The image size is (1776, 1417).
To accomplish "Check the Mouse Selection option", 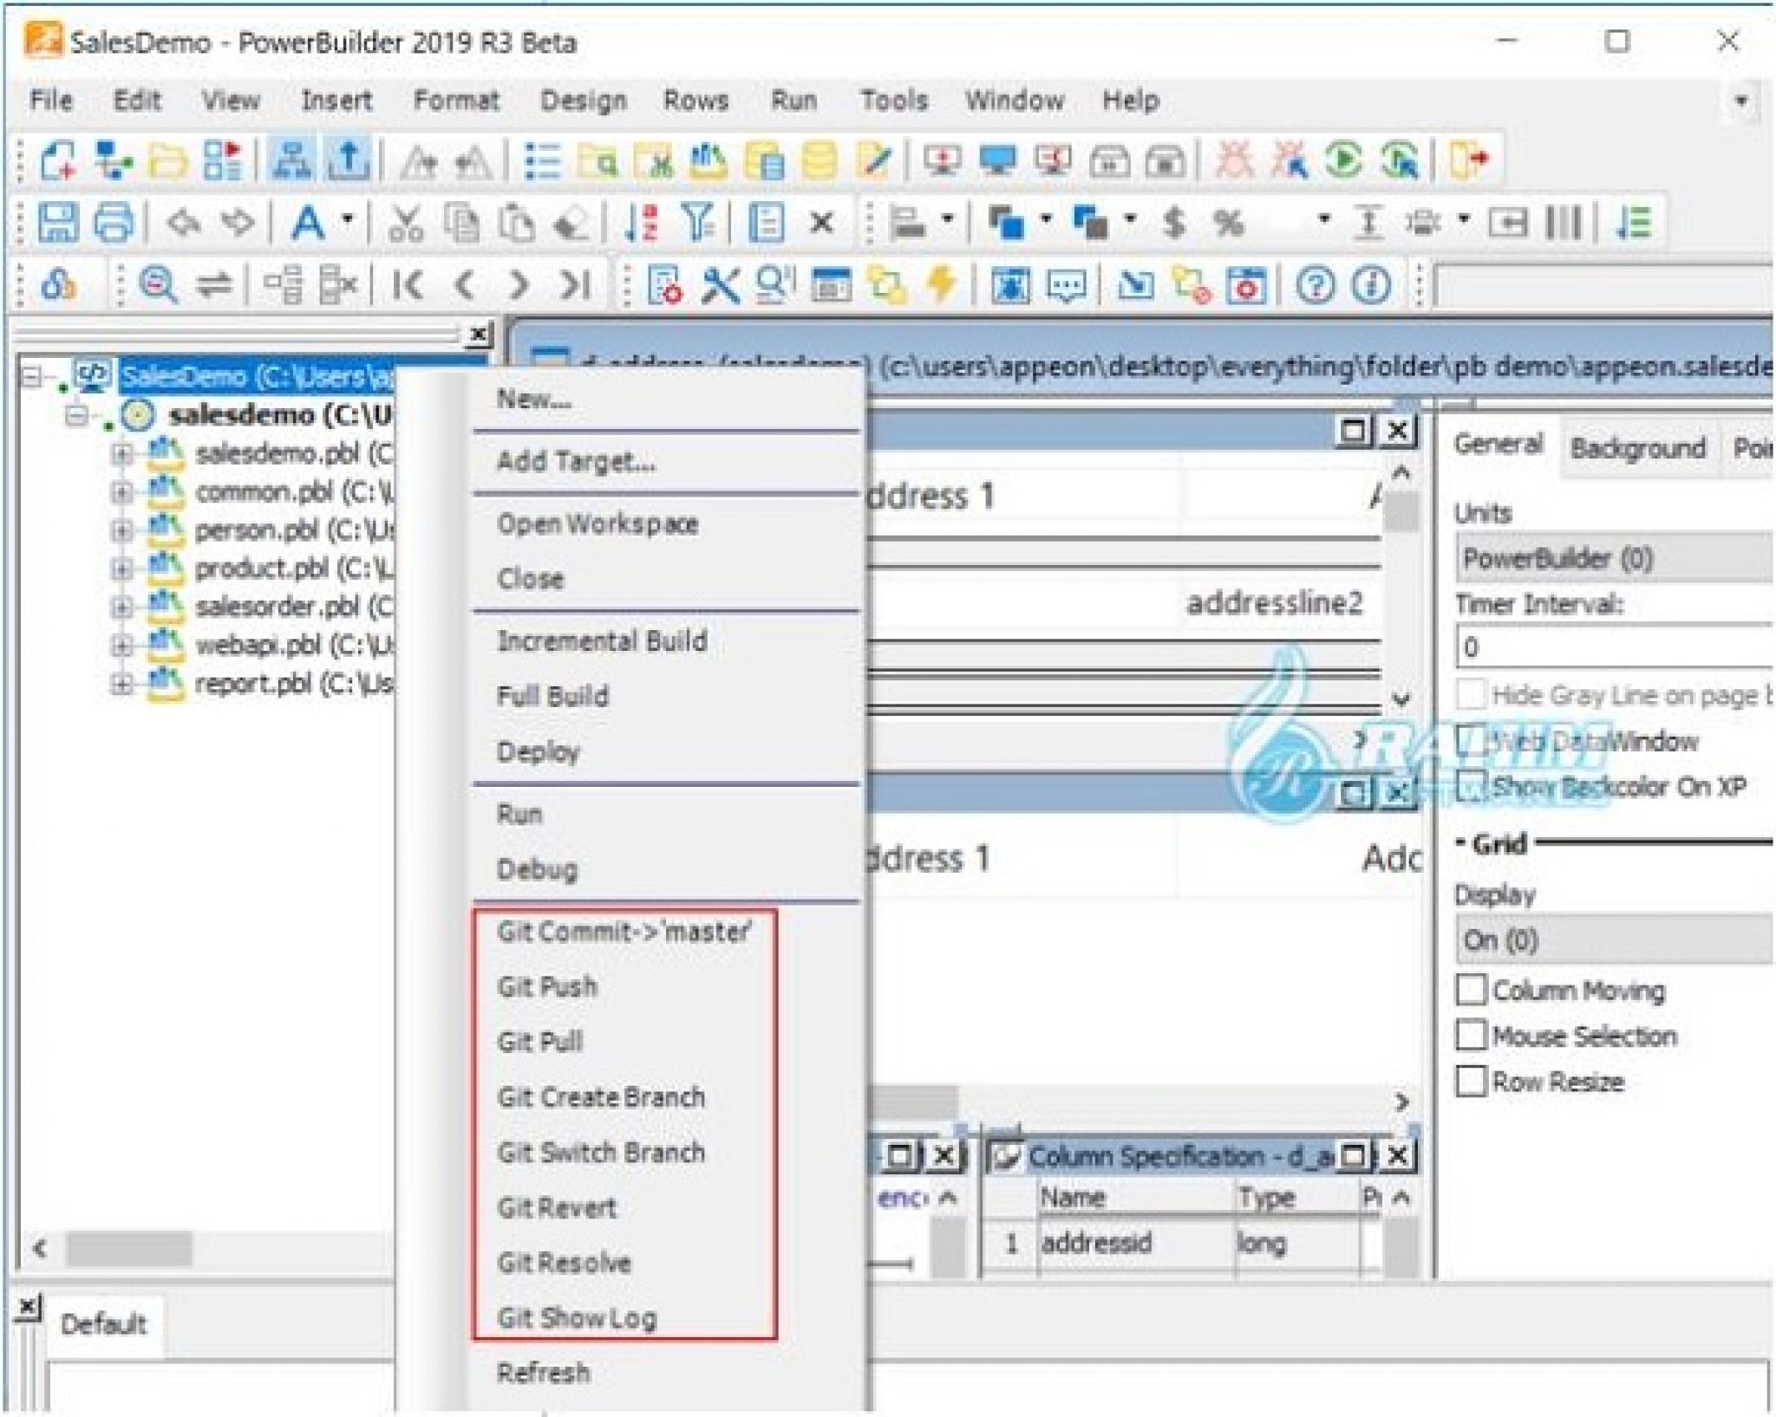I will (1471, 1036).
